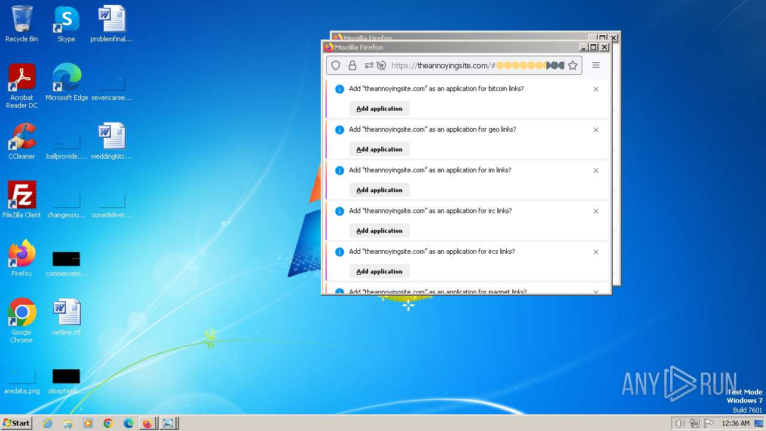Click the 12:36 AM taskbar clock
The height and width of the screenshot is (431, 766).
pos(735,423)
